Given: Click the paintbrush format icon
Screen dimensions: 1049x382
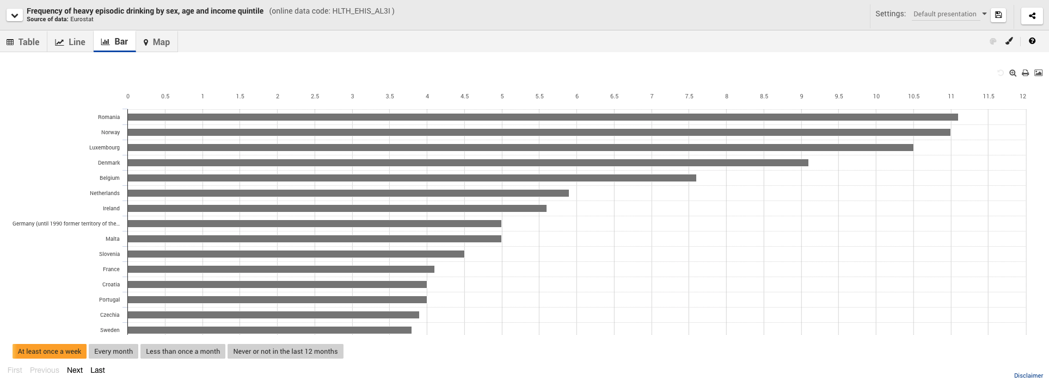Looking at the screenshot, I should coord(1009,41).
